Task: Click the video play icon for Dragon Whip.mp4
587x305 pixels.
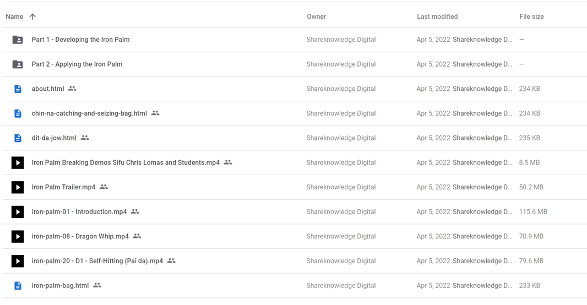Action: pos(18,237)
